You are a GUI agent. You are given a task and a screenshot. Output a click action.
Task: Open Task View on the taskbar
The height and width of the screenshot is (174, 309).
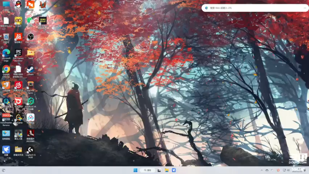(x=159, y=170)
